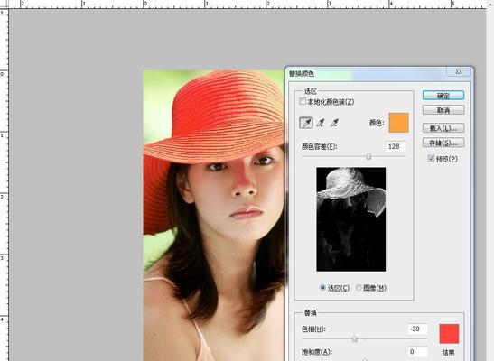The image size is (494, 361).
Task: Enable the 本地化颜色簇(Z) checkbox
Action: (303, 101)
